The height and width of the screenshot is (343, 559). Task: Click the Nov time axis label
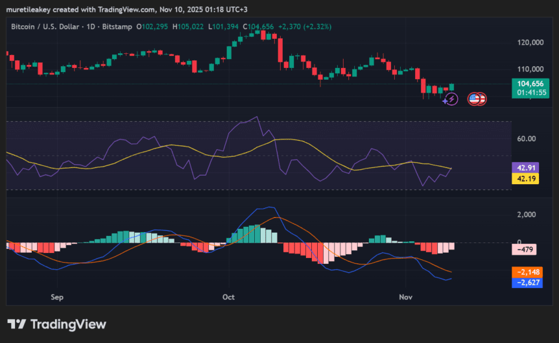tap(406, 297)
